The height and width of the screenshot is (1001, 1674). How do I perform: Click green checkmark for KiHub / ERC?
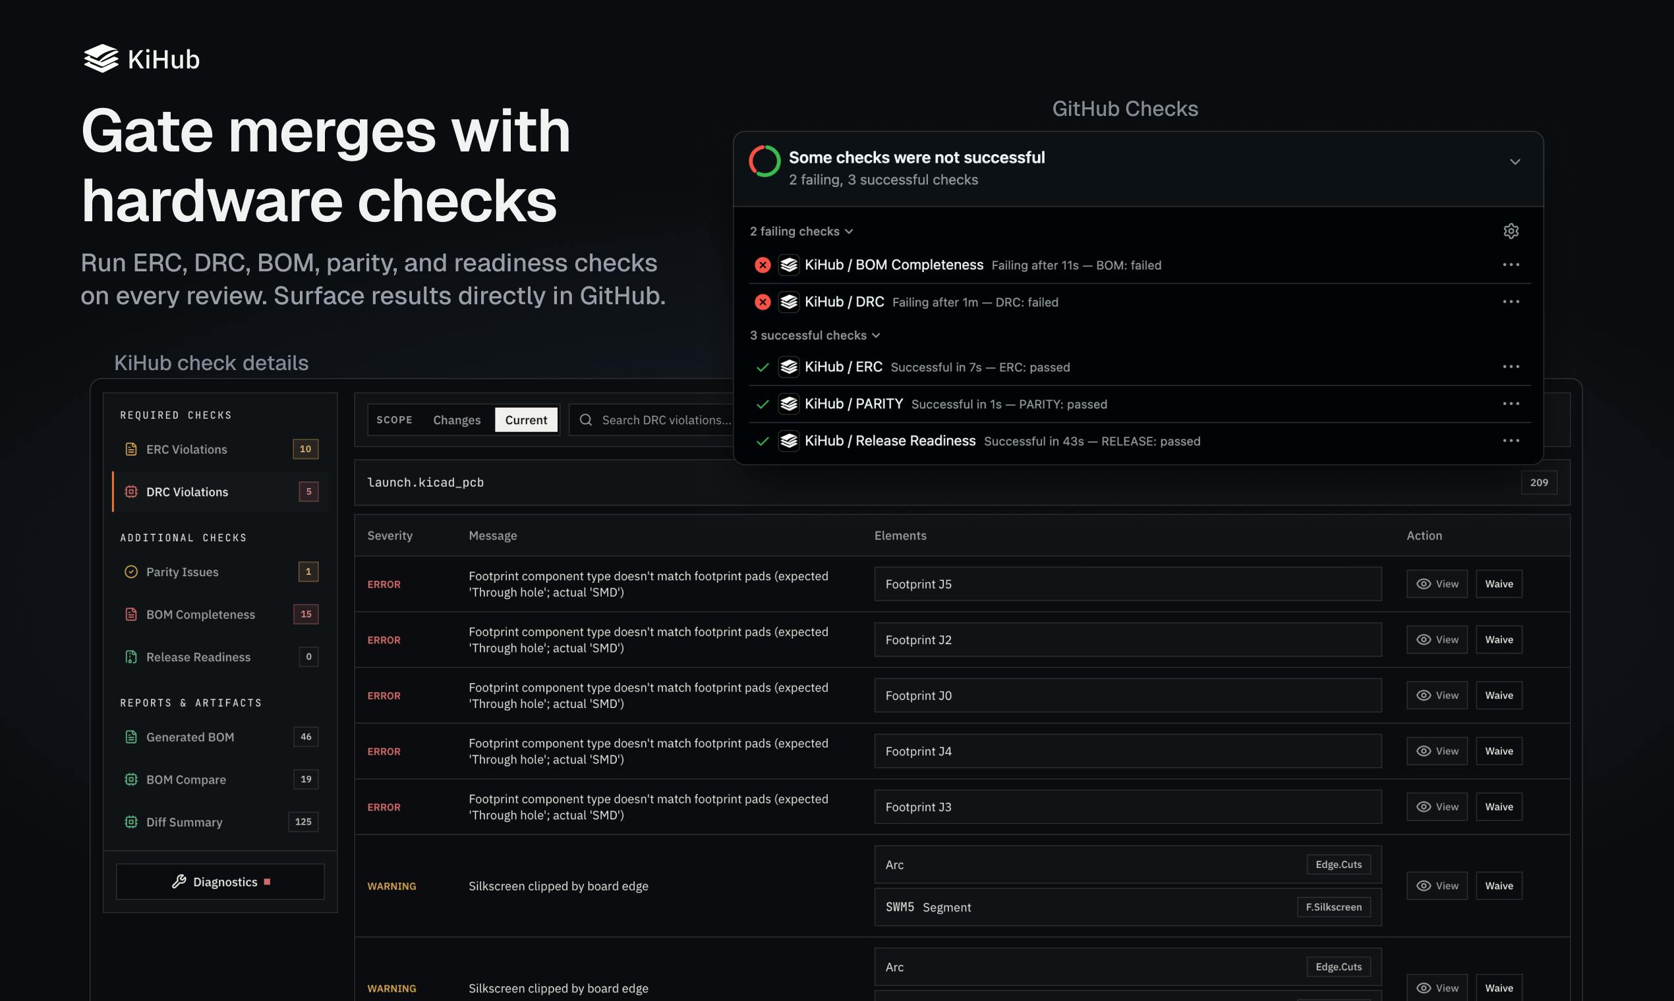(x=763, y=367)
